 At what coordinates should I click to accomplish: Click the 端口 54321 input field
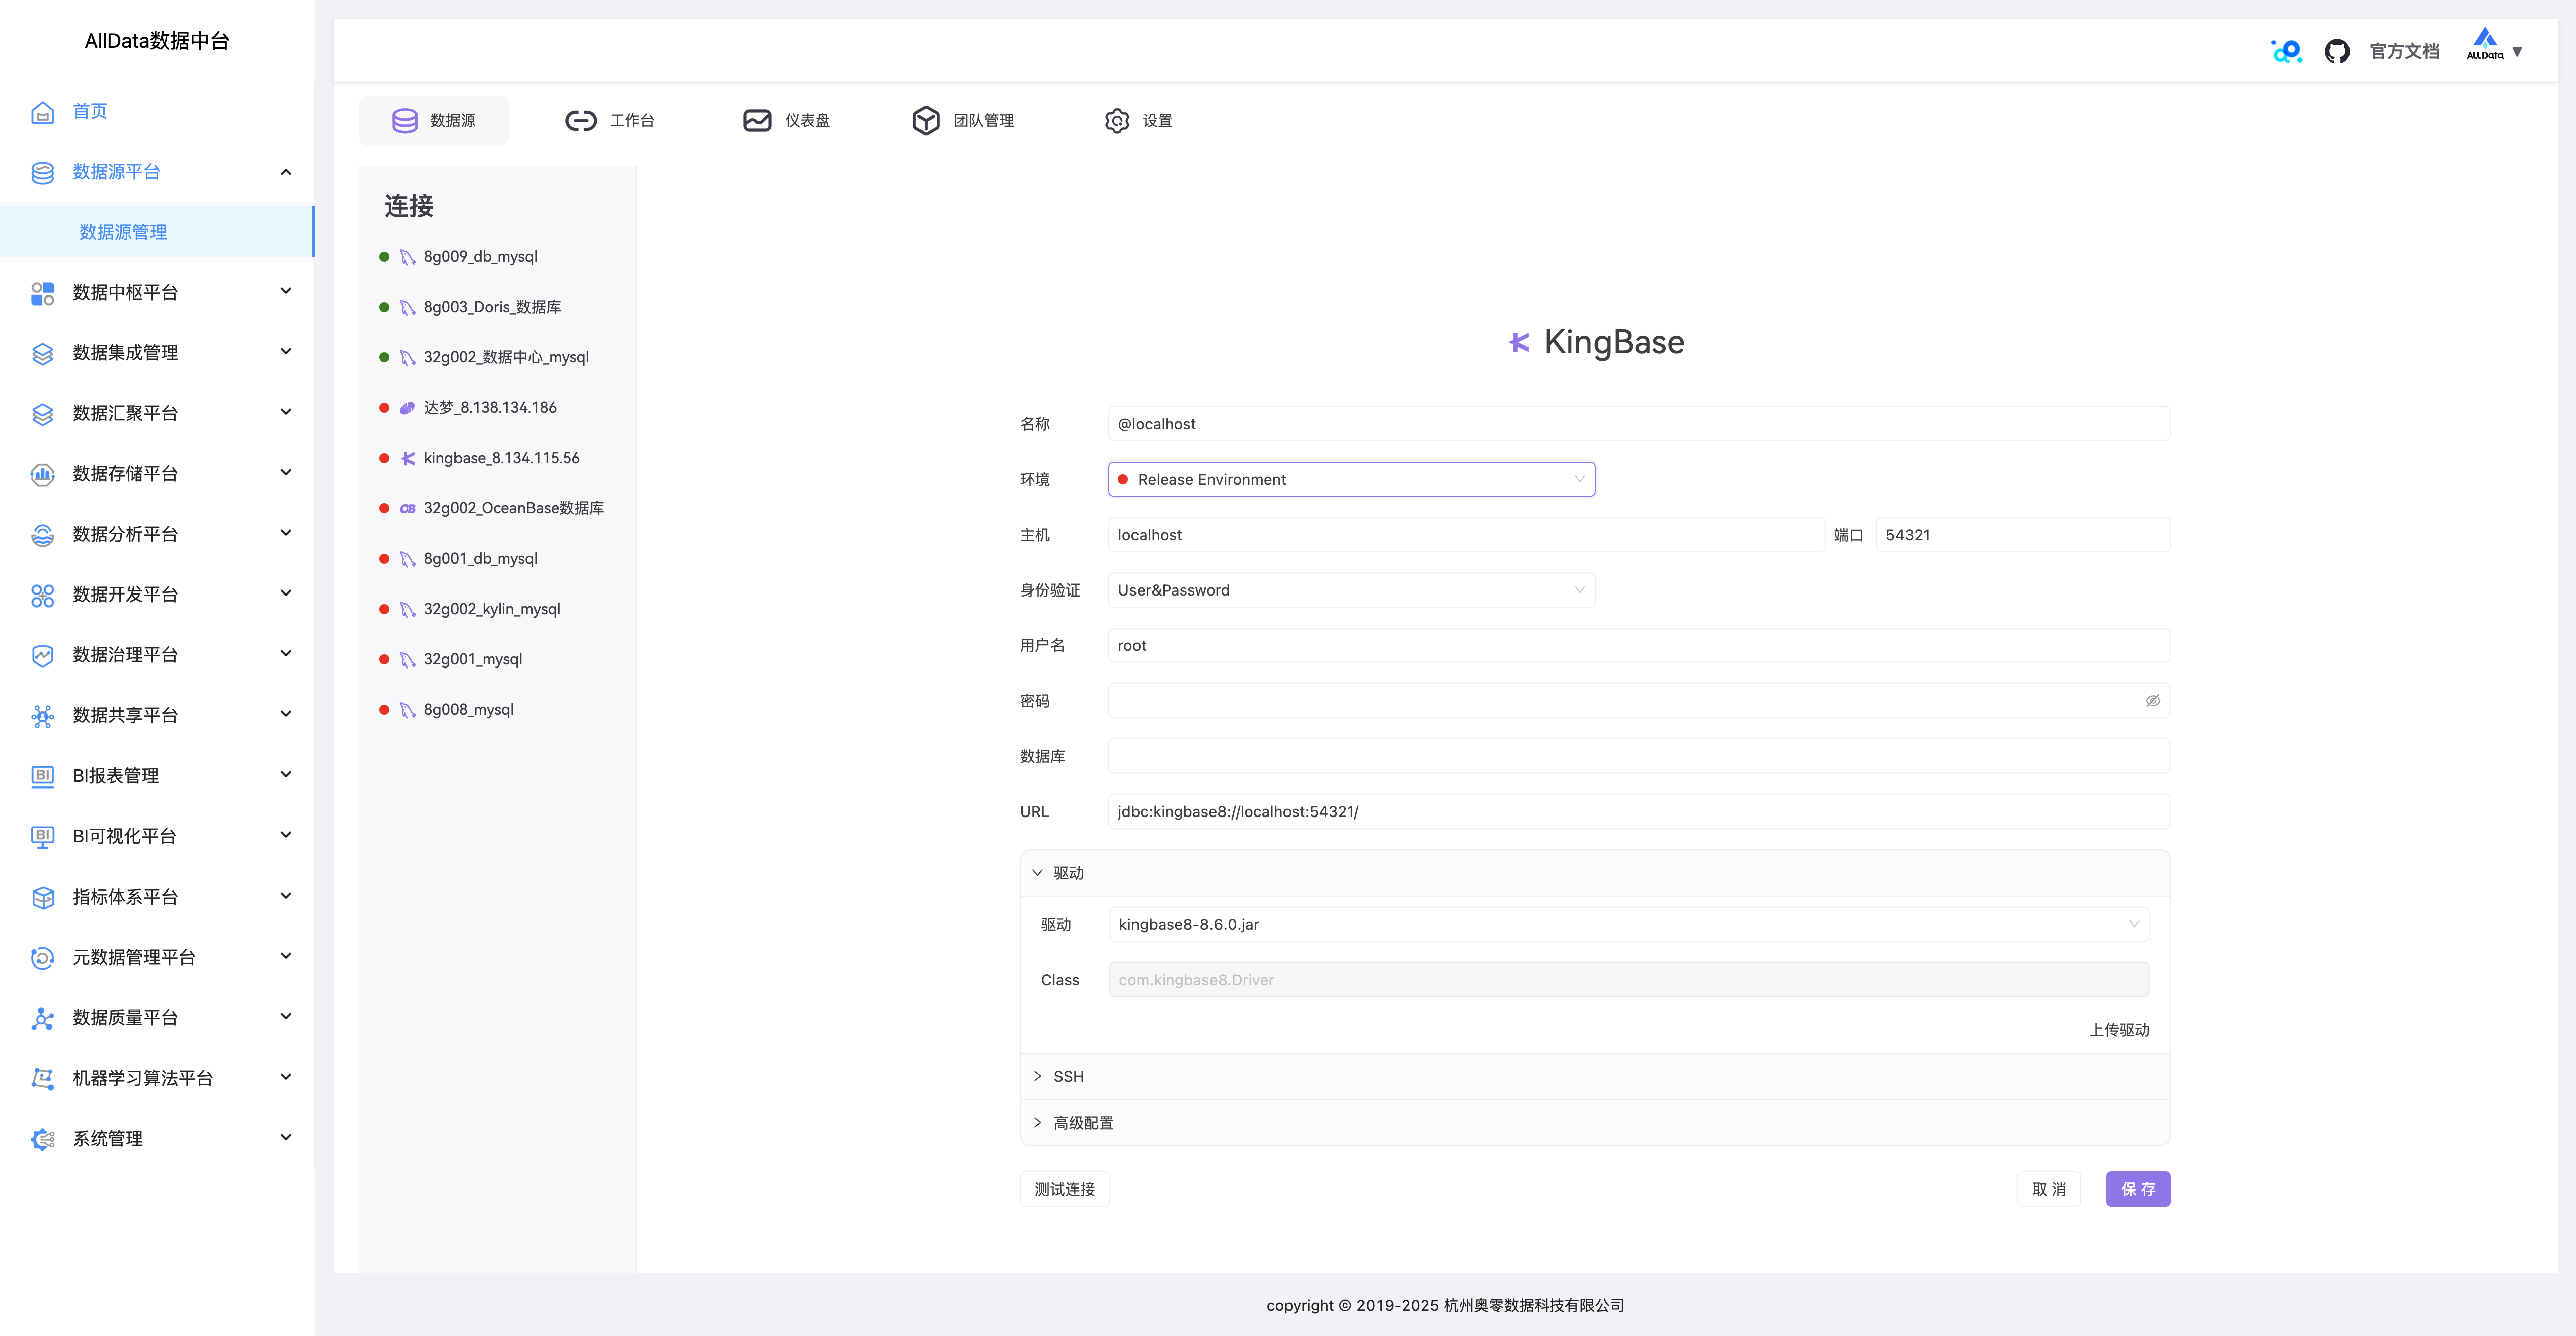pyautogui.click(x=2023, y=535)
